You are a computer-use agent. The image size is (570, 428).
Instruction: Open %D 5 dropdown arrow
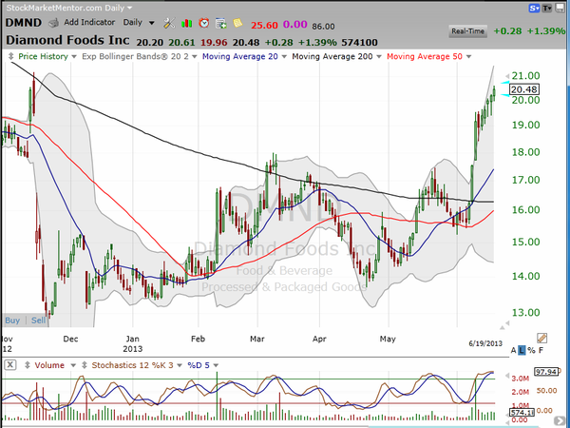click(216, 365)
